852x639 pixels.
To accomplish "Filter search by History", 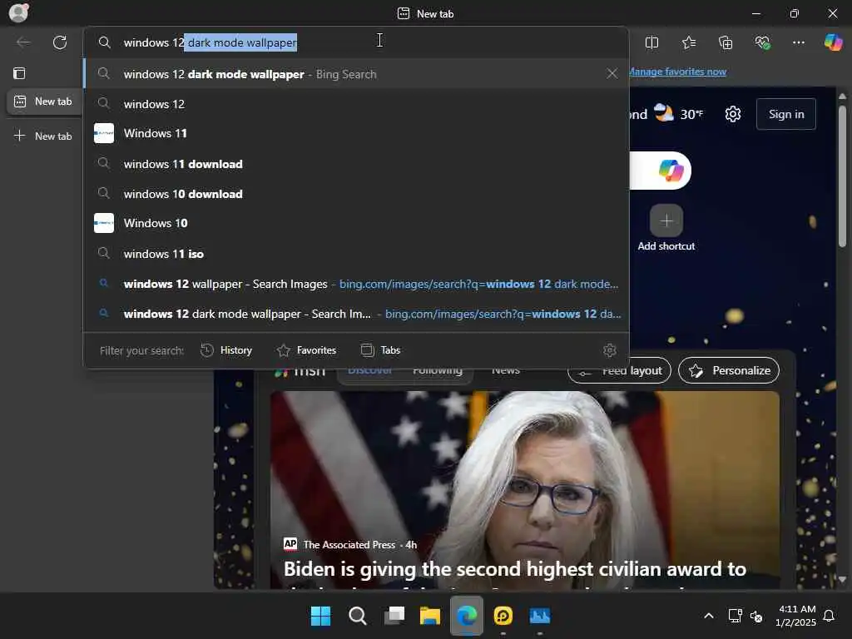I will pos(226,350).
